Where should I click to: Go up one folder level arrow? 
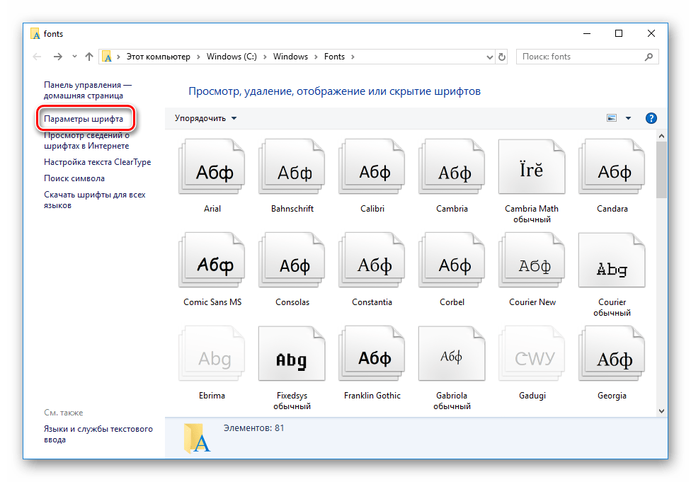[x=89, y=57]
